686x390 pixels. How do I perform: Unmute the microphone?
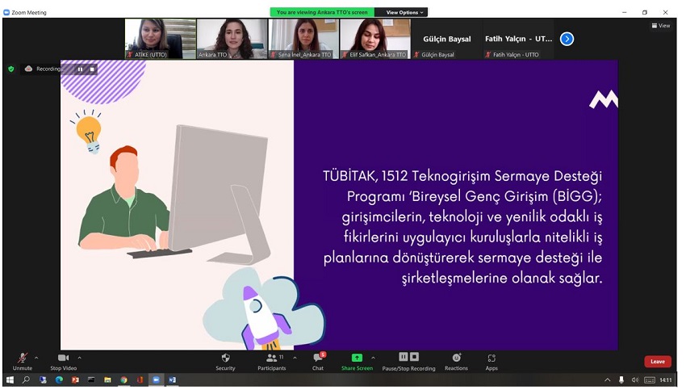23,361
